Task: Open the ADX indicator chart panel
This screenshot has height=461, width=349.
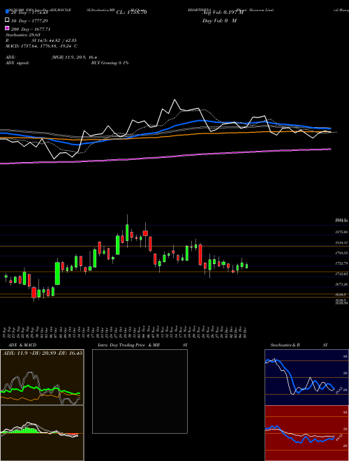Action: [42, 377]
